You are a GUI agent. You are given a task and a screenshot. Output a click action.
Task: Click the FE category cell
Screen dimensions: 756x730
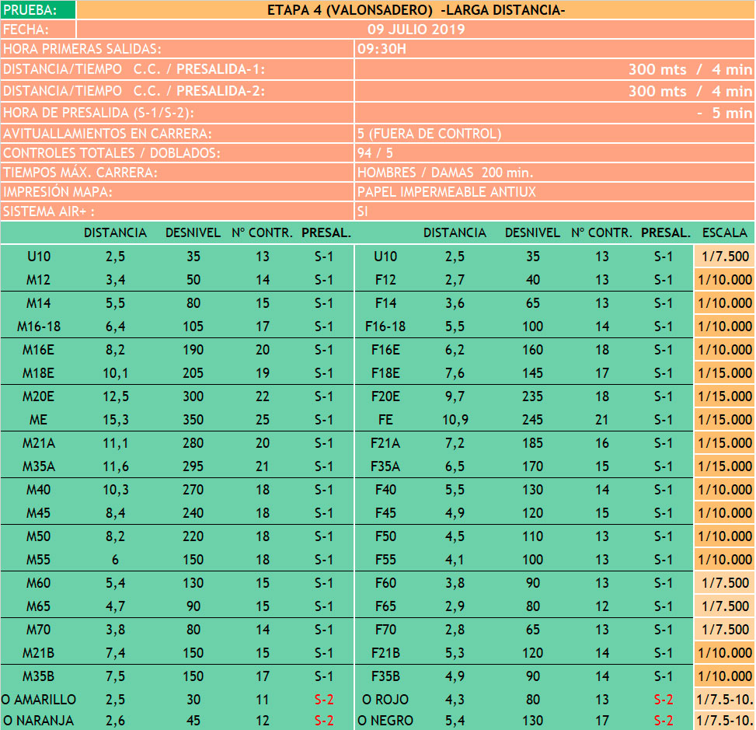click(385, 420)
